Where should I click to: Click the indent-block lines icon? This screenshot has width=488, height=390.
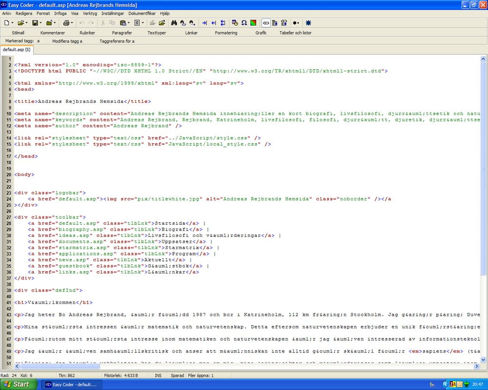click(223, 23)
